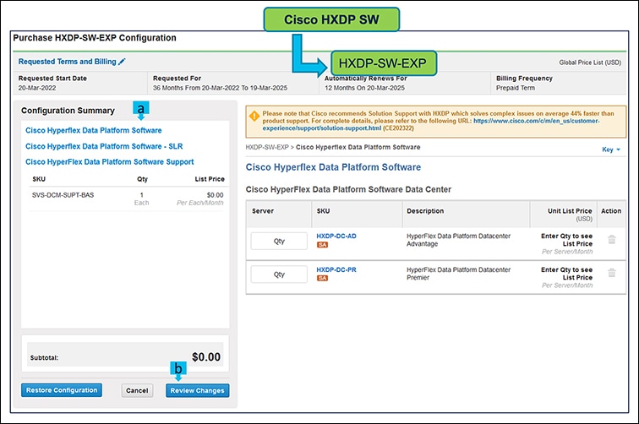Click the Subtotal $0.00 amount
This screenshot has height=424, width=639.
205,357
